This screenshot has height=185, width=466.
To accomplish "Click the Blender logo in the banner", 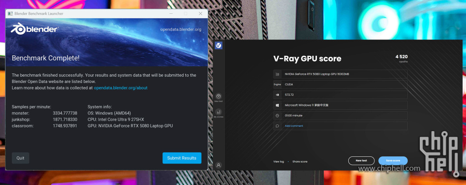I will click(x=34, y=29).
